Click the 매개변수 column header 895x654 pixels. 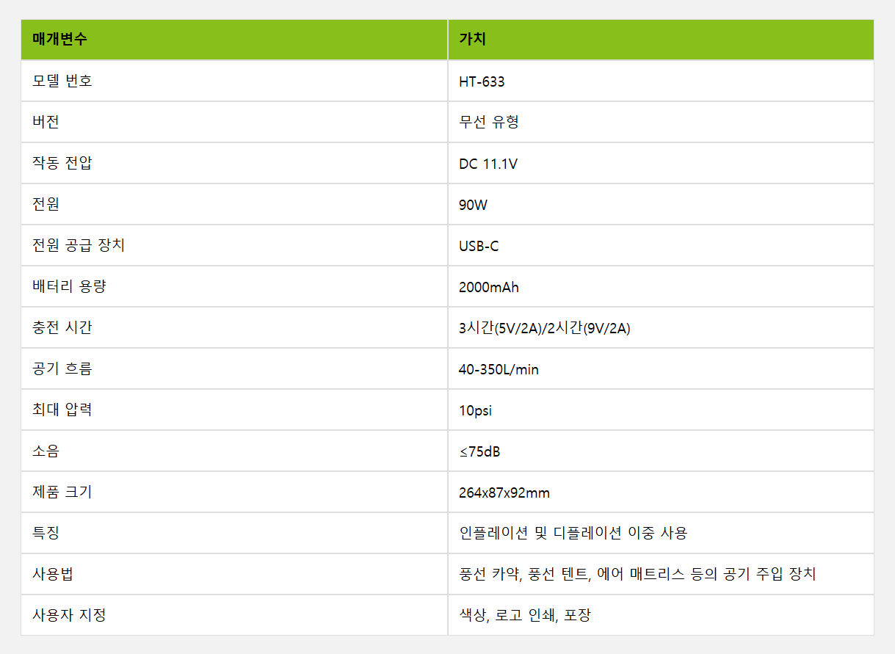point(59,40)
